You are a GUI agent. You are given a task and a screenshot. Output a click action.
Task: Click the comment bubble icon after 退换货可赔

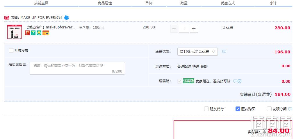(235, 81)
